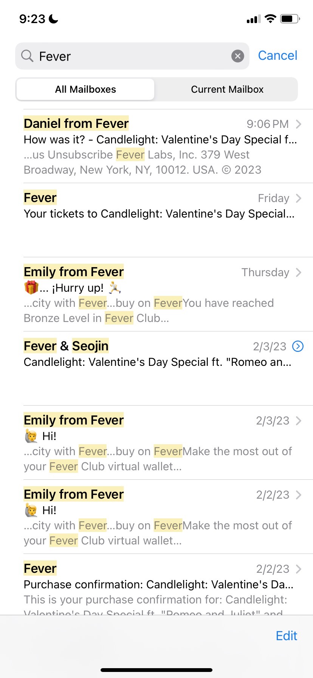This screenshot has height=678, width=313.
Task: Tap chevron beside 9:06 PM email
Action: click(x=299, y=124)
